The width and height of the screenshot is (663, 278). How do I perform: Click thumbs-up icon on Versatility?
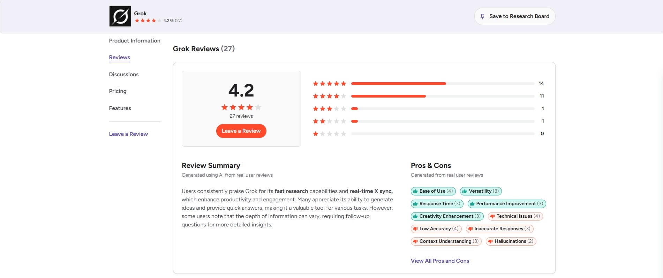465,191
